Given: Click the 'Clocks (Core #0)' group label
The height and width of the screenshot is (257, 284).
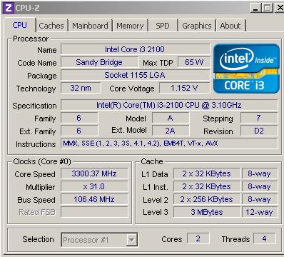Looking at the screenshot, I should [x=42, y=161].
